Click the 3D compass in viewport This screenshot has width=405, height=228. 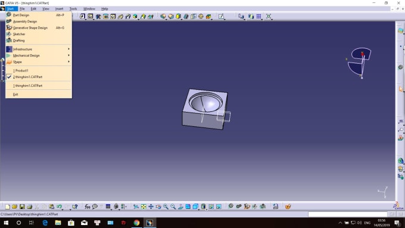360,63
